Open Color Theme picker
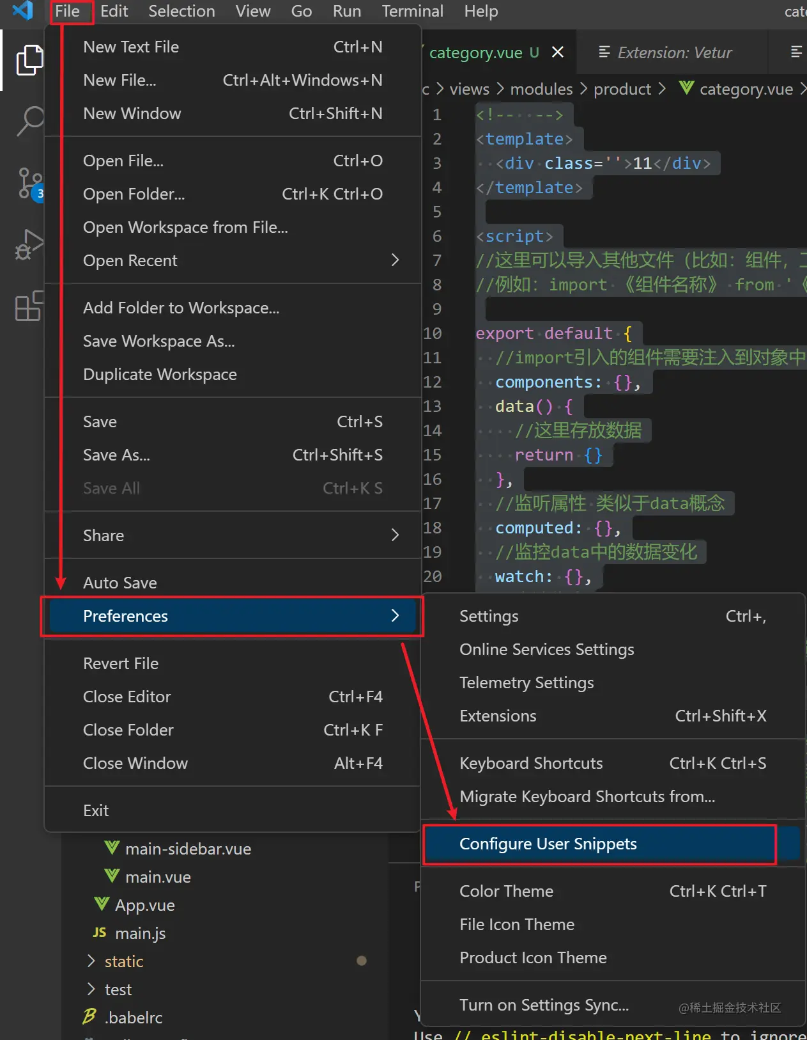Viewport: 807px width, 1040px height. 613,891
